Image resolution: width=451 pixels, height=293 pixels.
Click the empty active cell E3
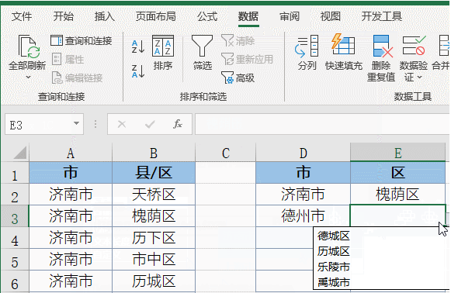pyautogui.click(x=397, y=216)
